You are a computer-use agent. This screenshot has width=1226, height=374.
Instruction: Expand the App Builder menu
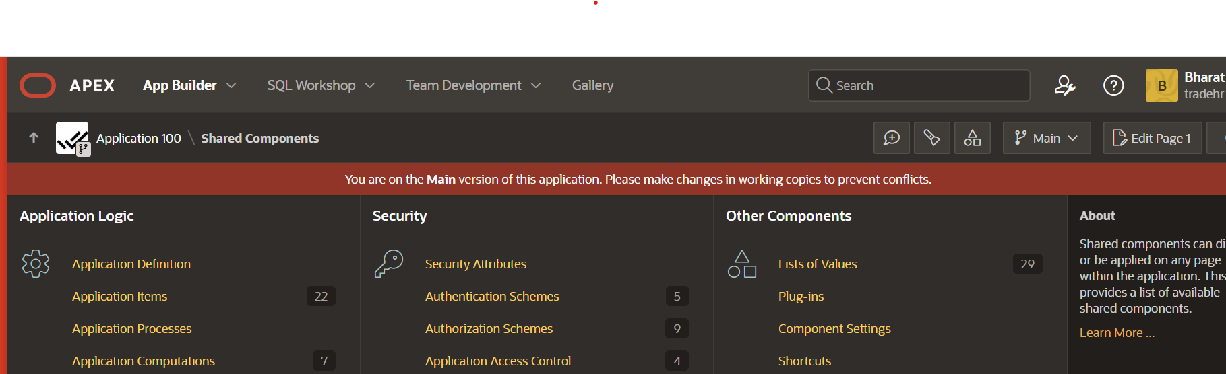click(189, 85)
